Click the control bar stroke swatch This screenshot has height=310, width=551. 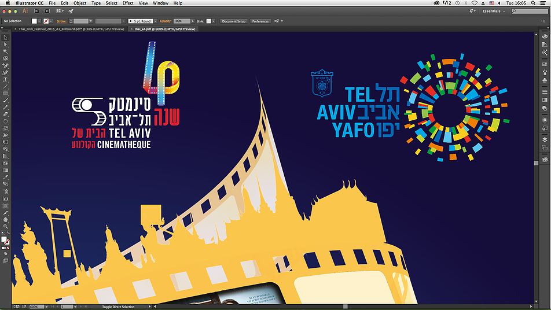(46, 21)
